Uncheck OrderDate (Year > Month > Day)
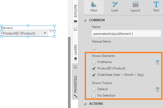The width and height of the screenshot is (163, 108). (x=94, y=75)
